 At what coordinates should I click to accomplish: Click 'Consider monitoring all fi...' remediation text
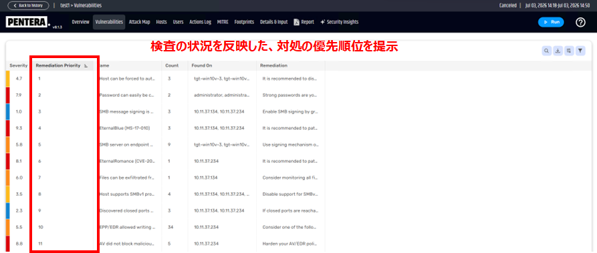[x=289, y=178]
